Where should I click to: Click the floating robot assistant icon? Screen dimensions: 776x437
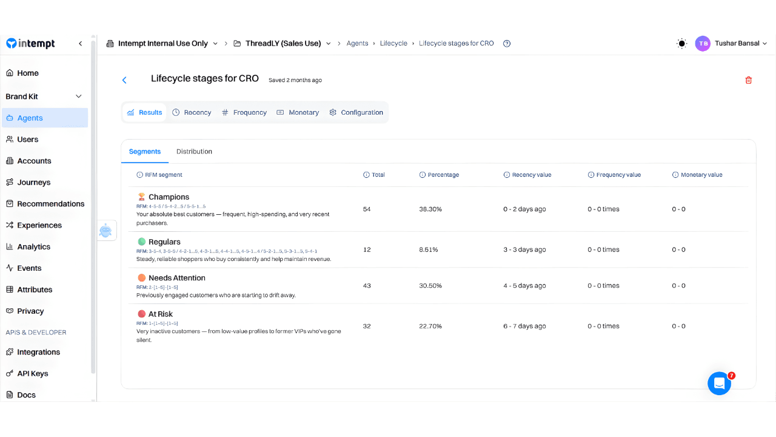click(105, 231)
